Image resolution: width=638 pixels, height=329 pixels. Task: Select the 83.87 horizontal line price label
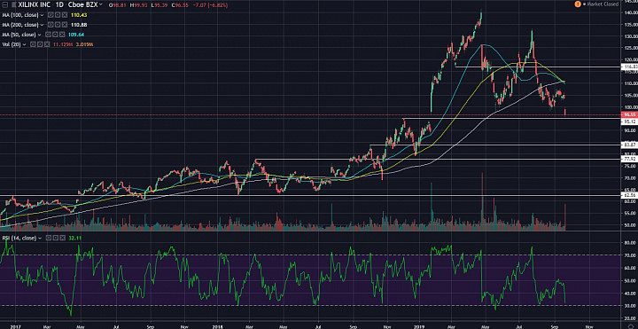tap(629, 145)
